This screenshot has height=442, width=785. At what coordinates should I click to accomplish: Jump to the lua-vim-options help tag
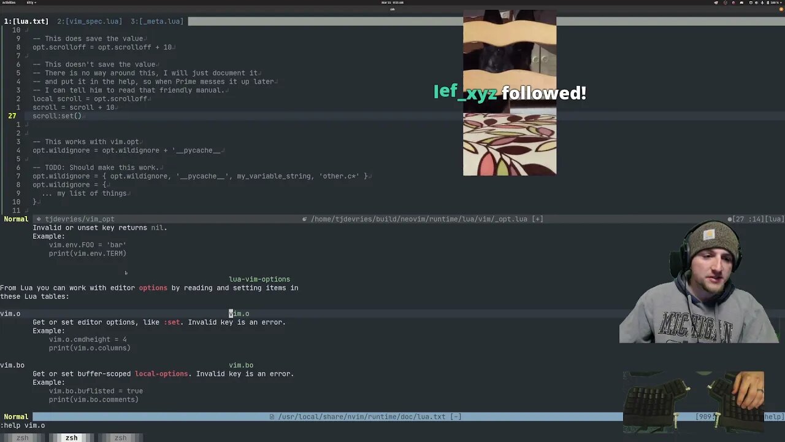(259, 279)
